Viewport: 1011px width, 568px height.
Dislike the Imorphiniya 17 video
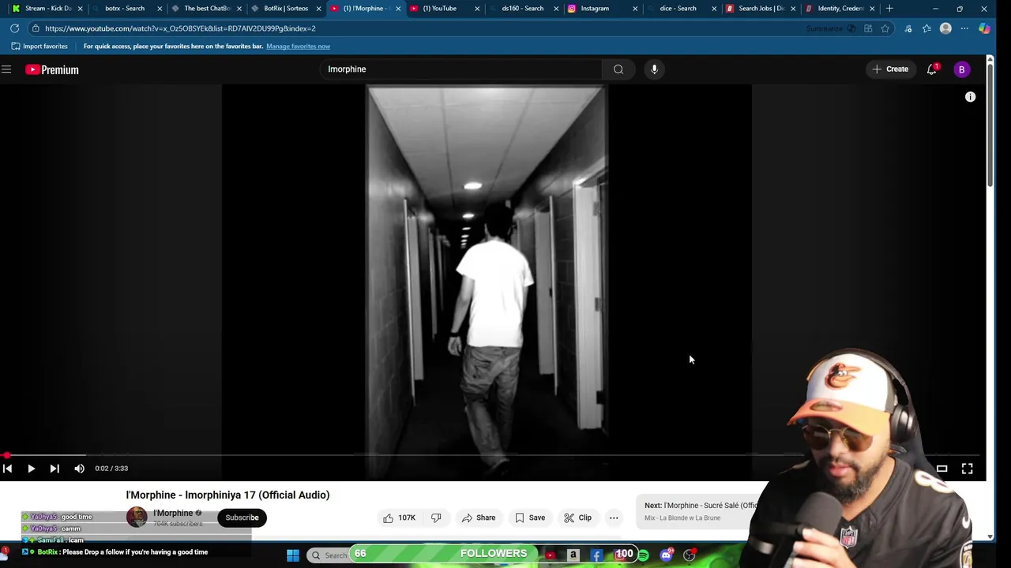(436, 518)
